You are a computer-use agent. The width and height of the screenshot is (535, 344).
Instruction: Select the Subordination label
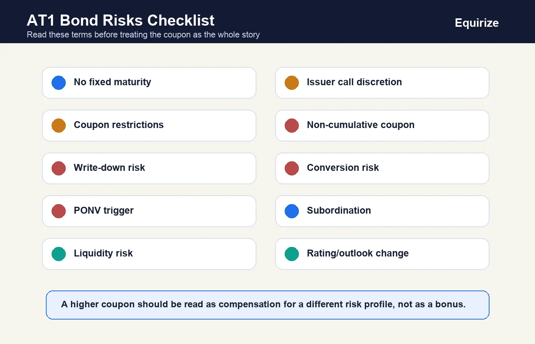339,211
